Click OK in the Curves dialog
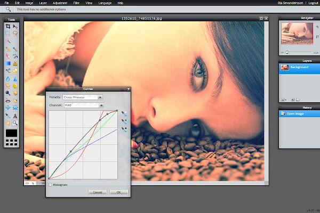The height and width of the screenshot is (213, 320). click(119, 192)
